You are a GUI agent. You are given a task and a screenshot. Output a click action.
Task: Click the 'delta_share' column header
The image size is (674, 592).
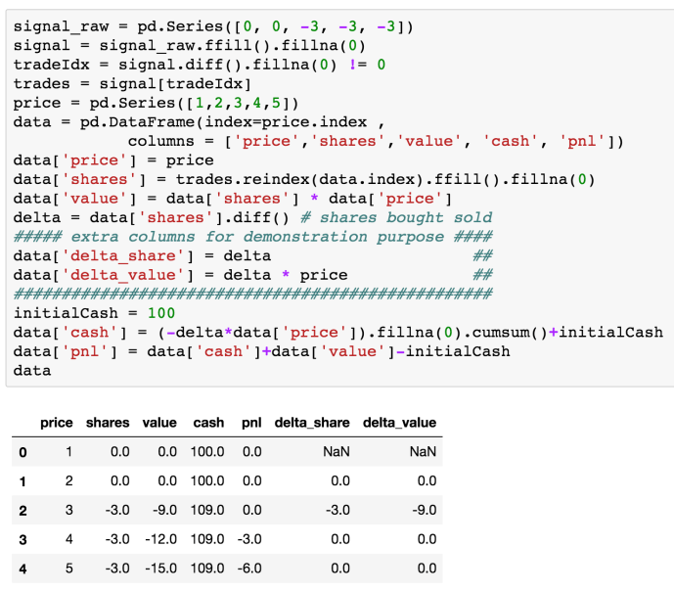coord(312,423)
